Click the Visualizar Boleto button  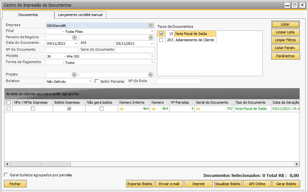click(228, 184)
